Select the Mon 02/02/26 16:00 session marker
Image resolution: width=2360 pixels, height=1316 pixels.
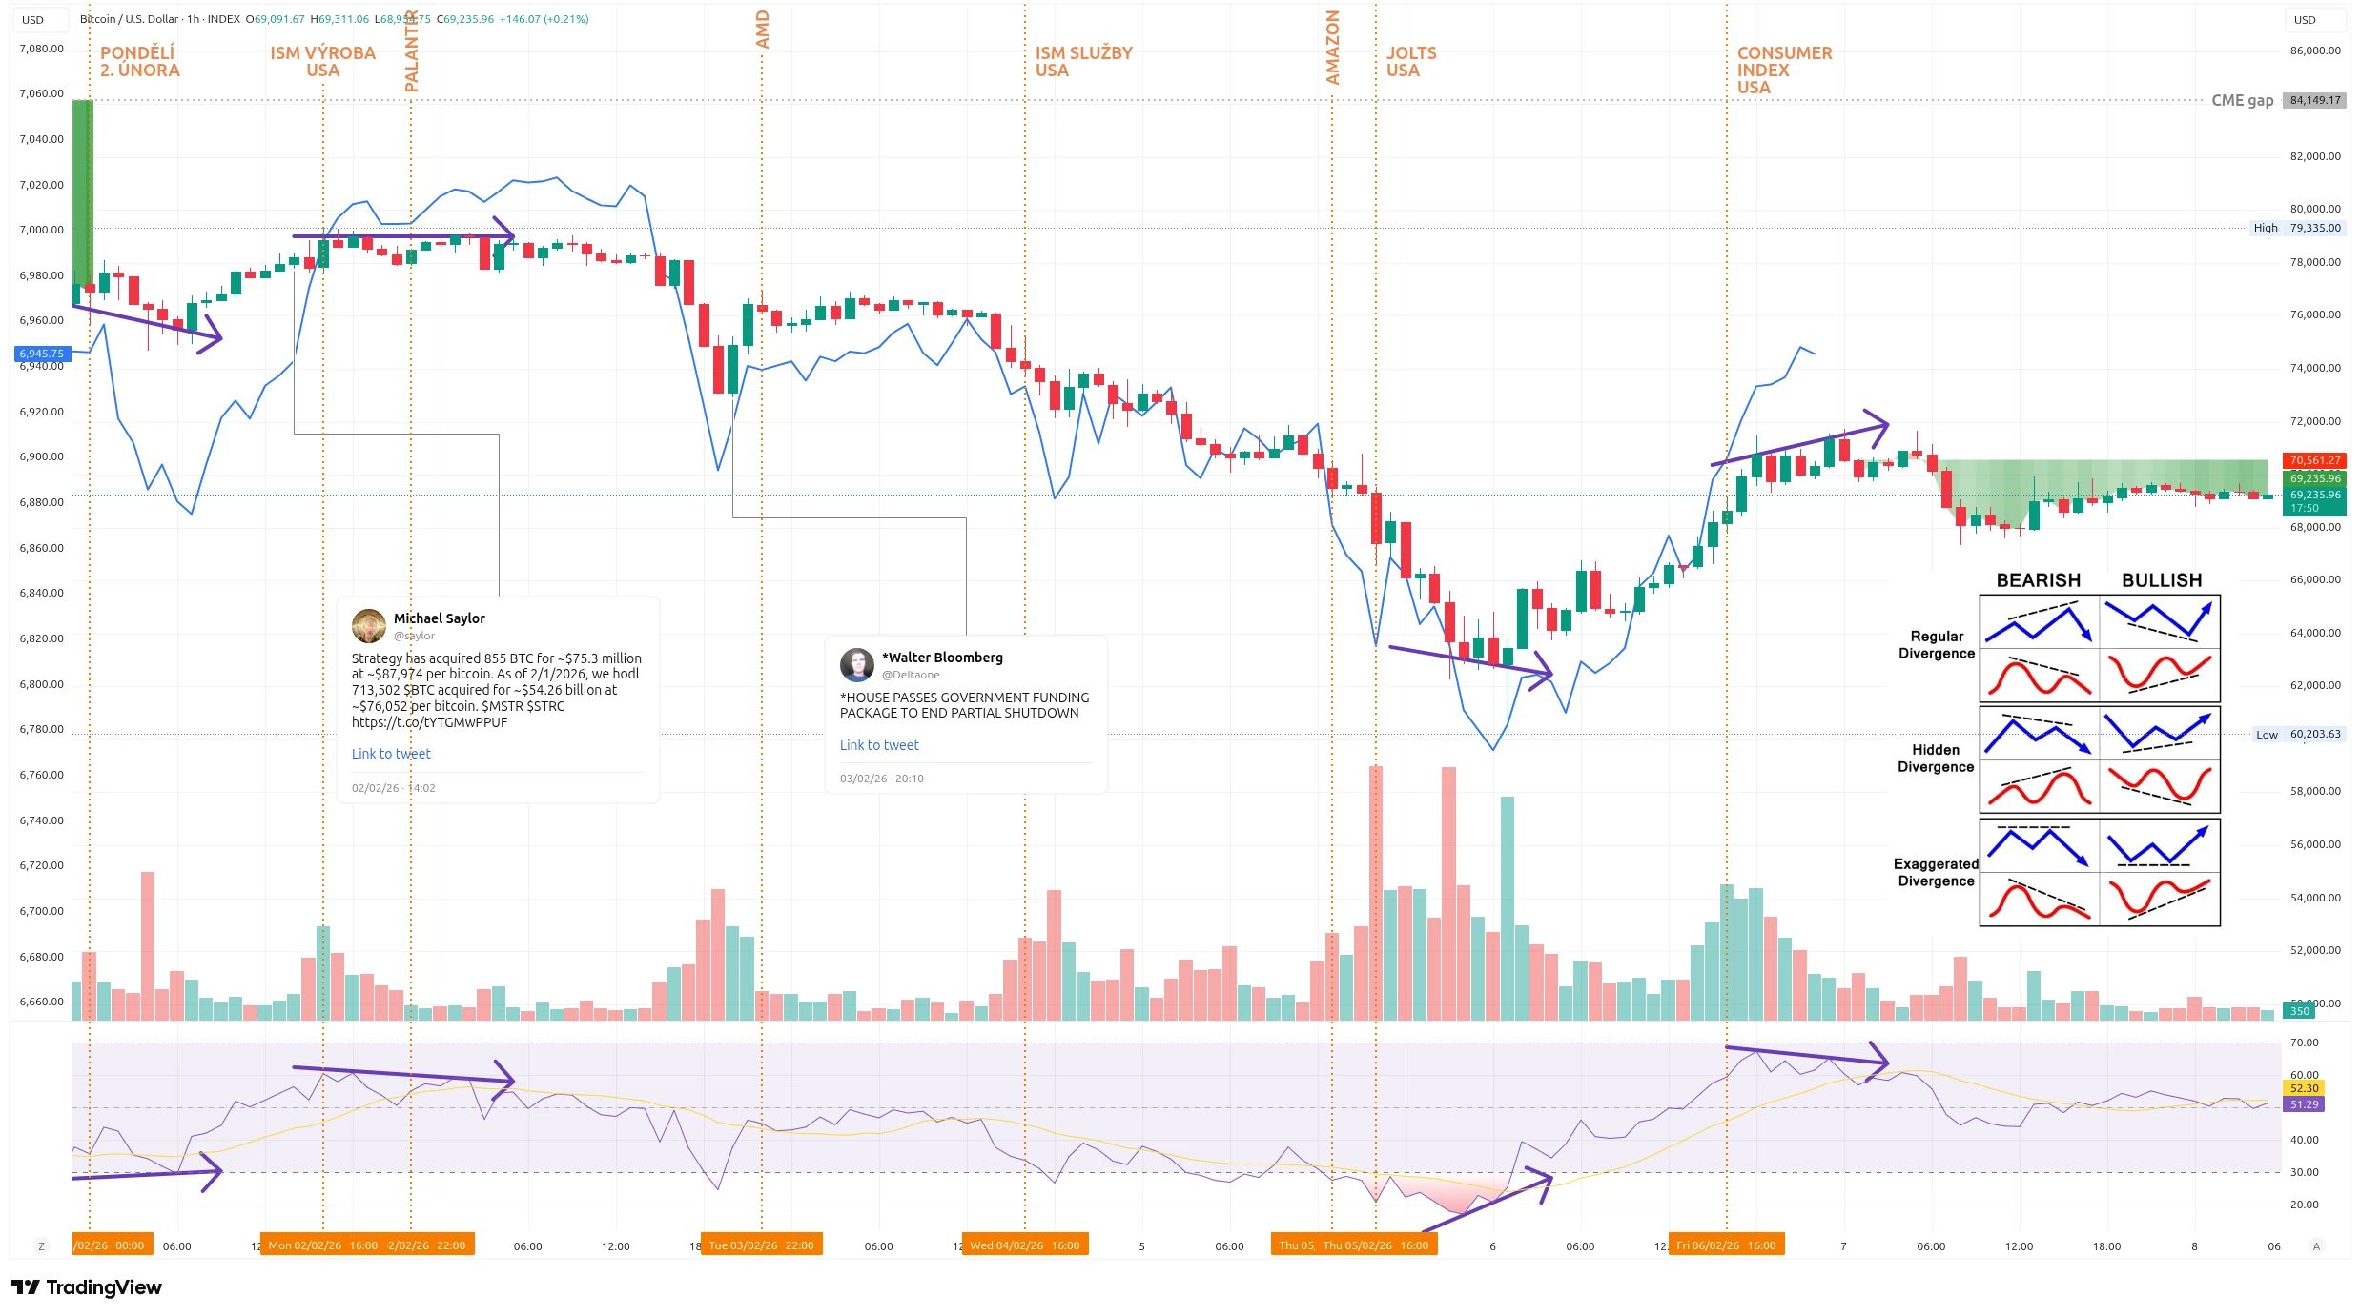(x=324, y=1245)
